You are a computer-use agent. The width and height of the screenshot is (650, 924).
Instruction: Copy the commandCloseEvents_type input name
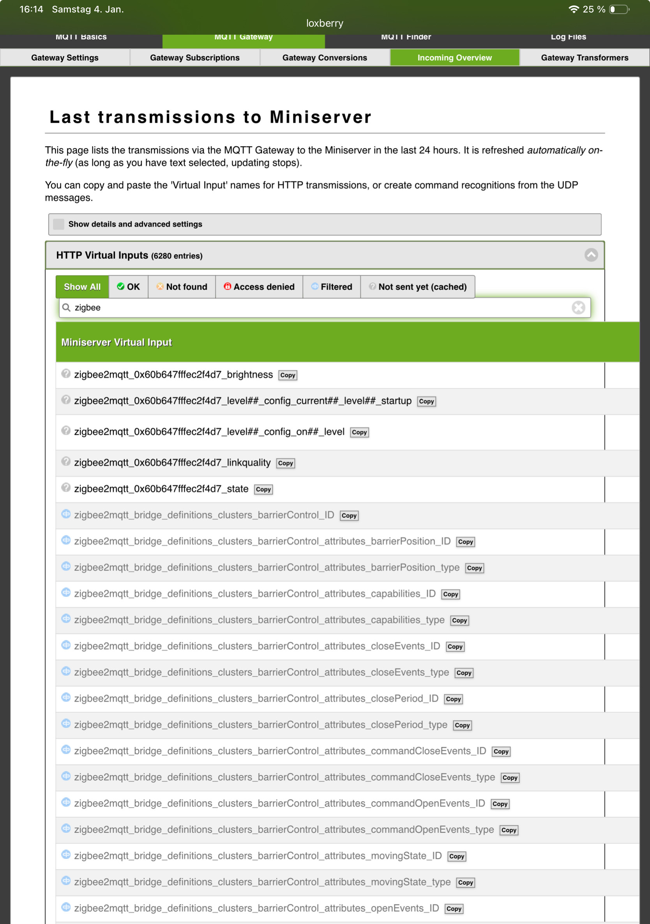510,777
